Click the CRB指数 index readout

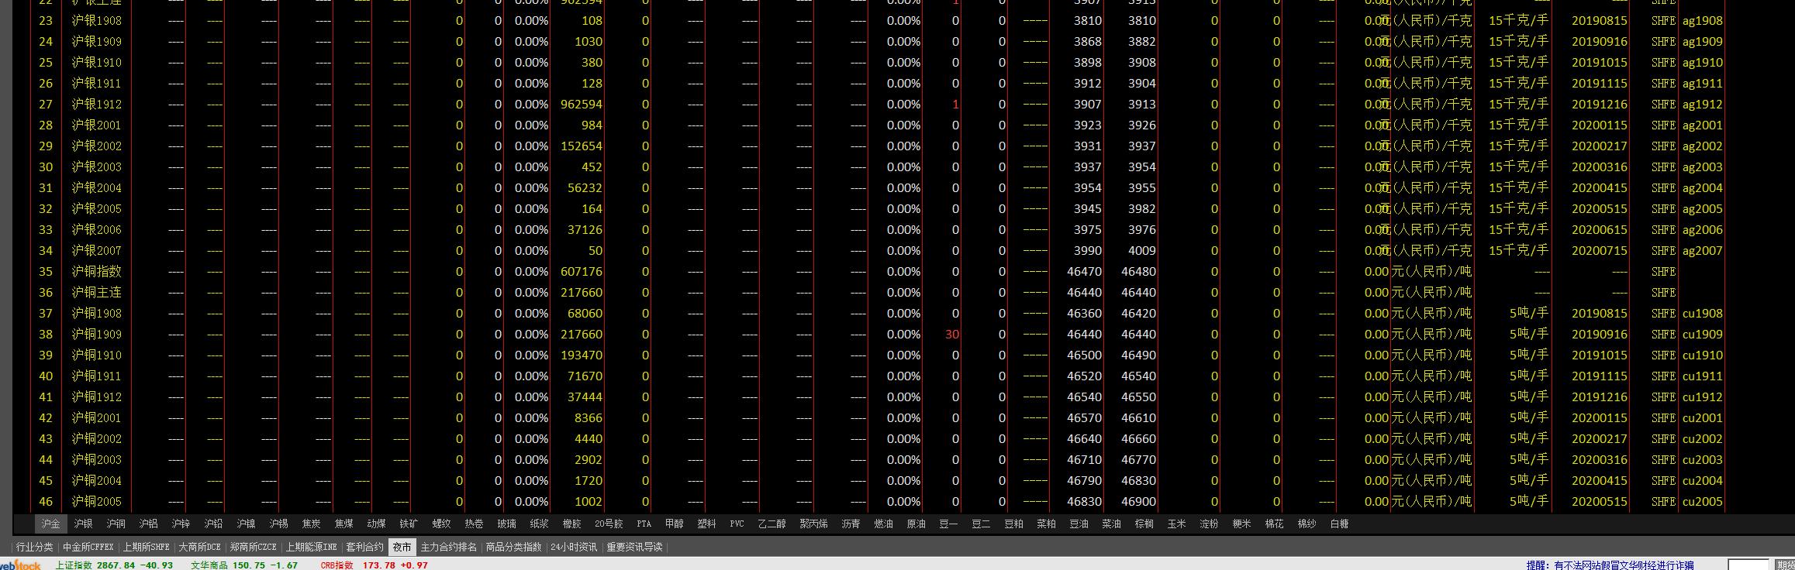click(337, 565)
